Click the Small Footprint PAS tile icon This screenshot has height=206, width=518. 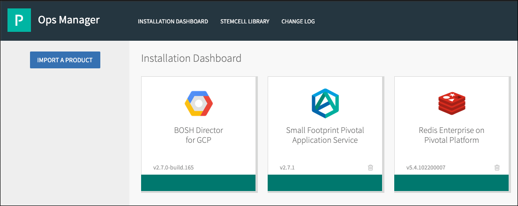tap(325, 103)
